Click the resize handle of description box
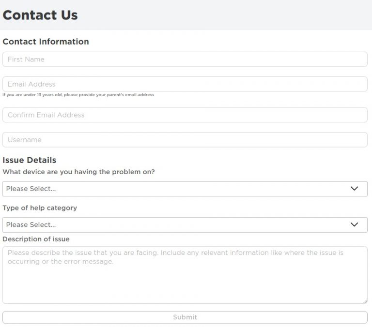 coord(365,301)
